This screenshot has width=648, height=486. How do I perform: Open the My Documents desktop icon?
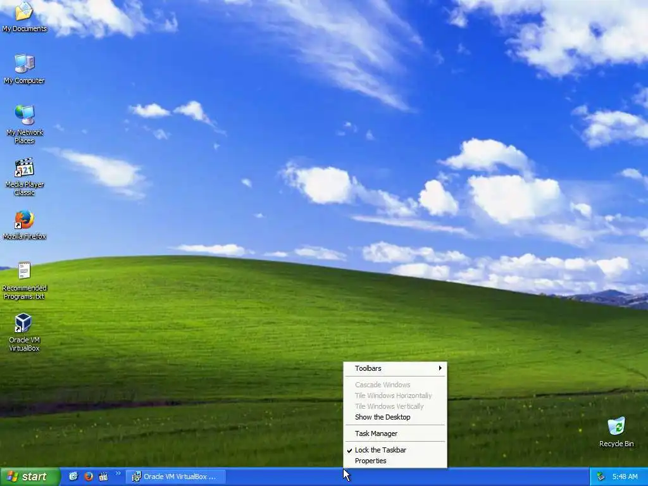coord(24,16)
